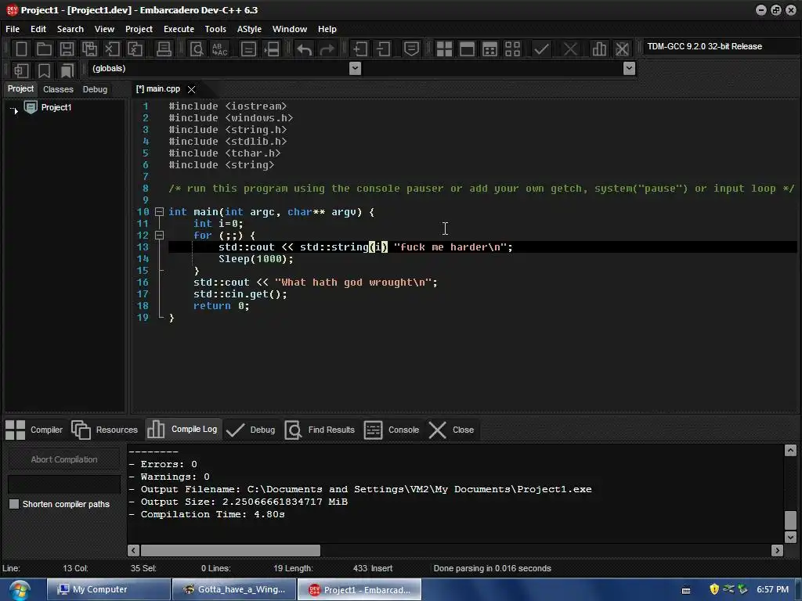
Task: Switch to the Debug tab in left panel
Action: pyautogui.click(x=95, y=89)
